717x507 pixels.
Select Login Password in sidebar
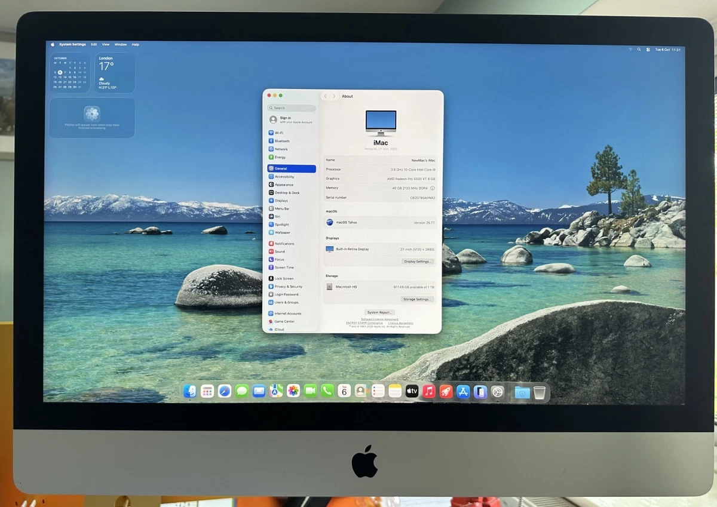pyautogui.click(x=292, y=294)
